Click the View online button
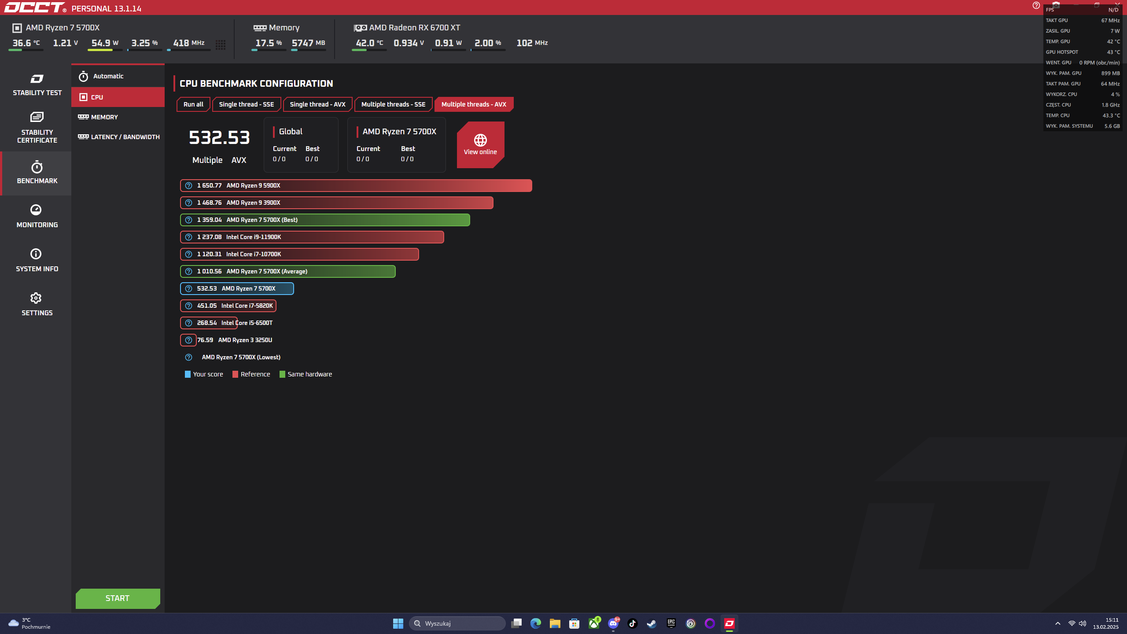 (x=480, y=144)
